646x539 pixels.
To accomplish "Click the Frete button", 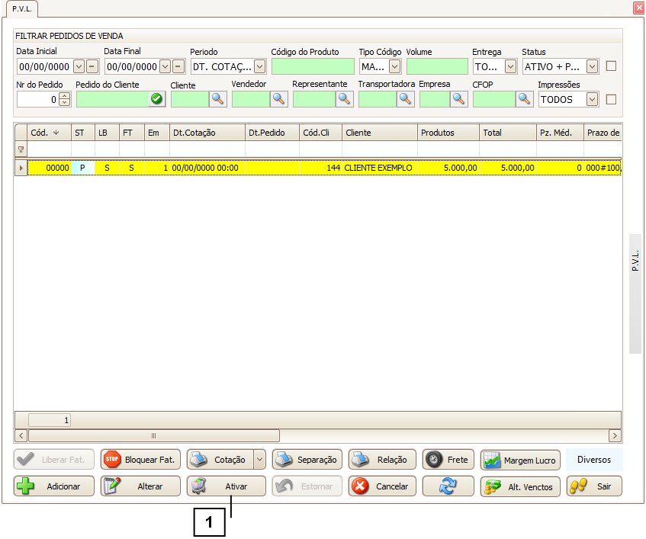I will pyautogui.click(x=448, y=460).
